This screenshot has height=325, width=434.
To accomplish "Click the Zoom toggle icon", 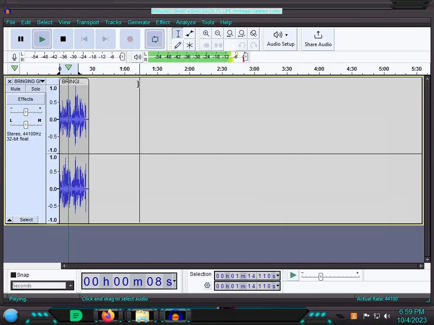I will click(253, 34).
